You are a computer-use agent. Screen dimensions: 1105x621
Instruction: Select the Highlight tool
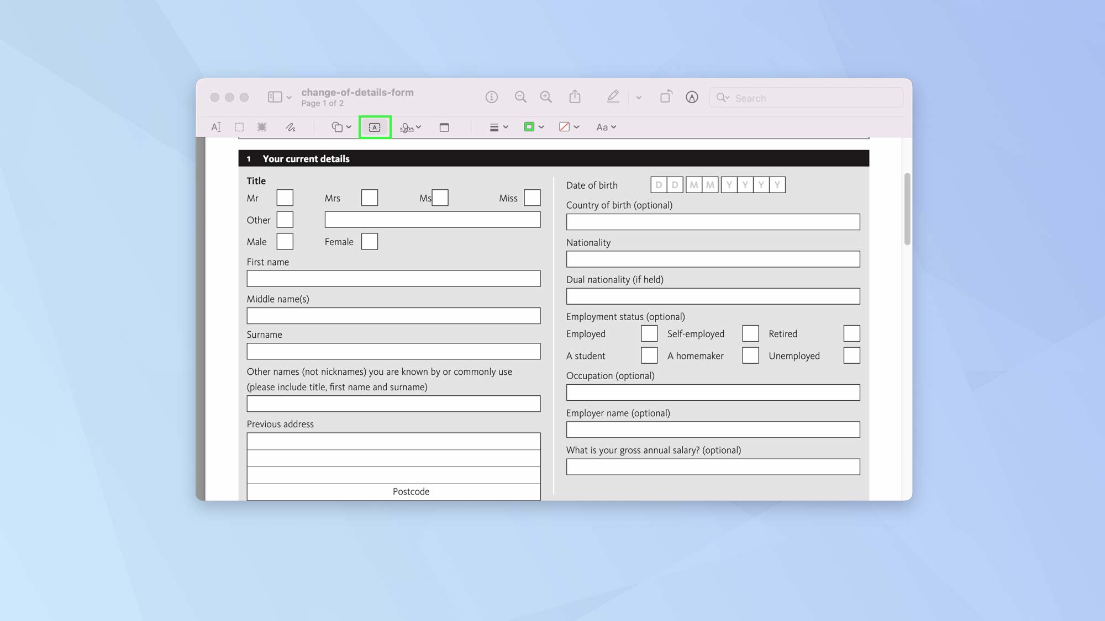(613, 97)
